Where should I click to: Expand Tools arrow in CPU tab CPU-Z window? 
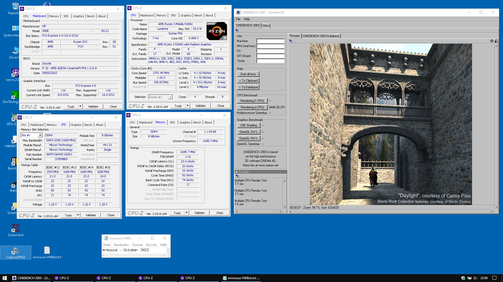click(x=188, y=106)
